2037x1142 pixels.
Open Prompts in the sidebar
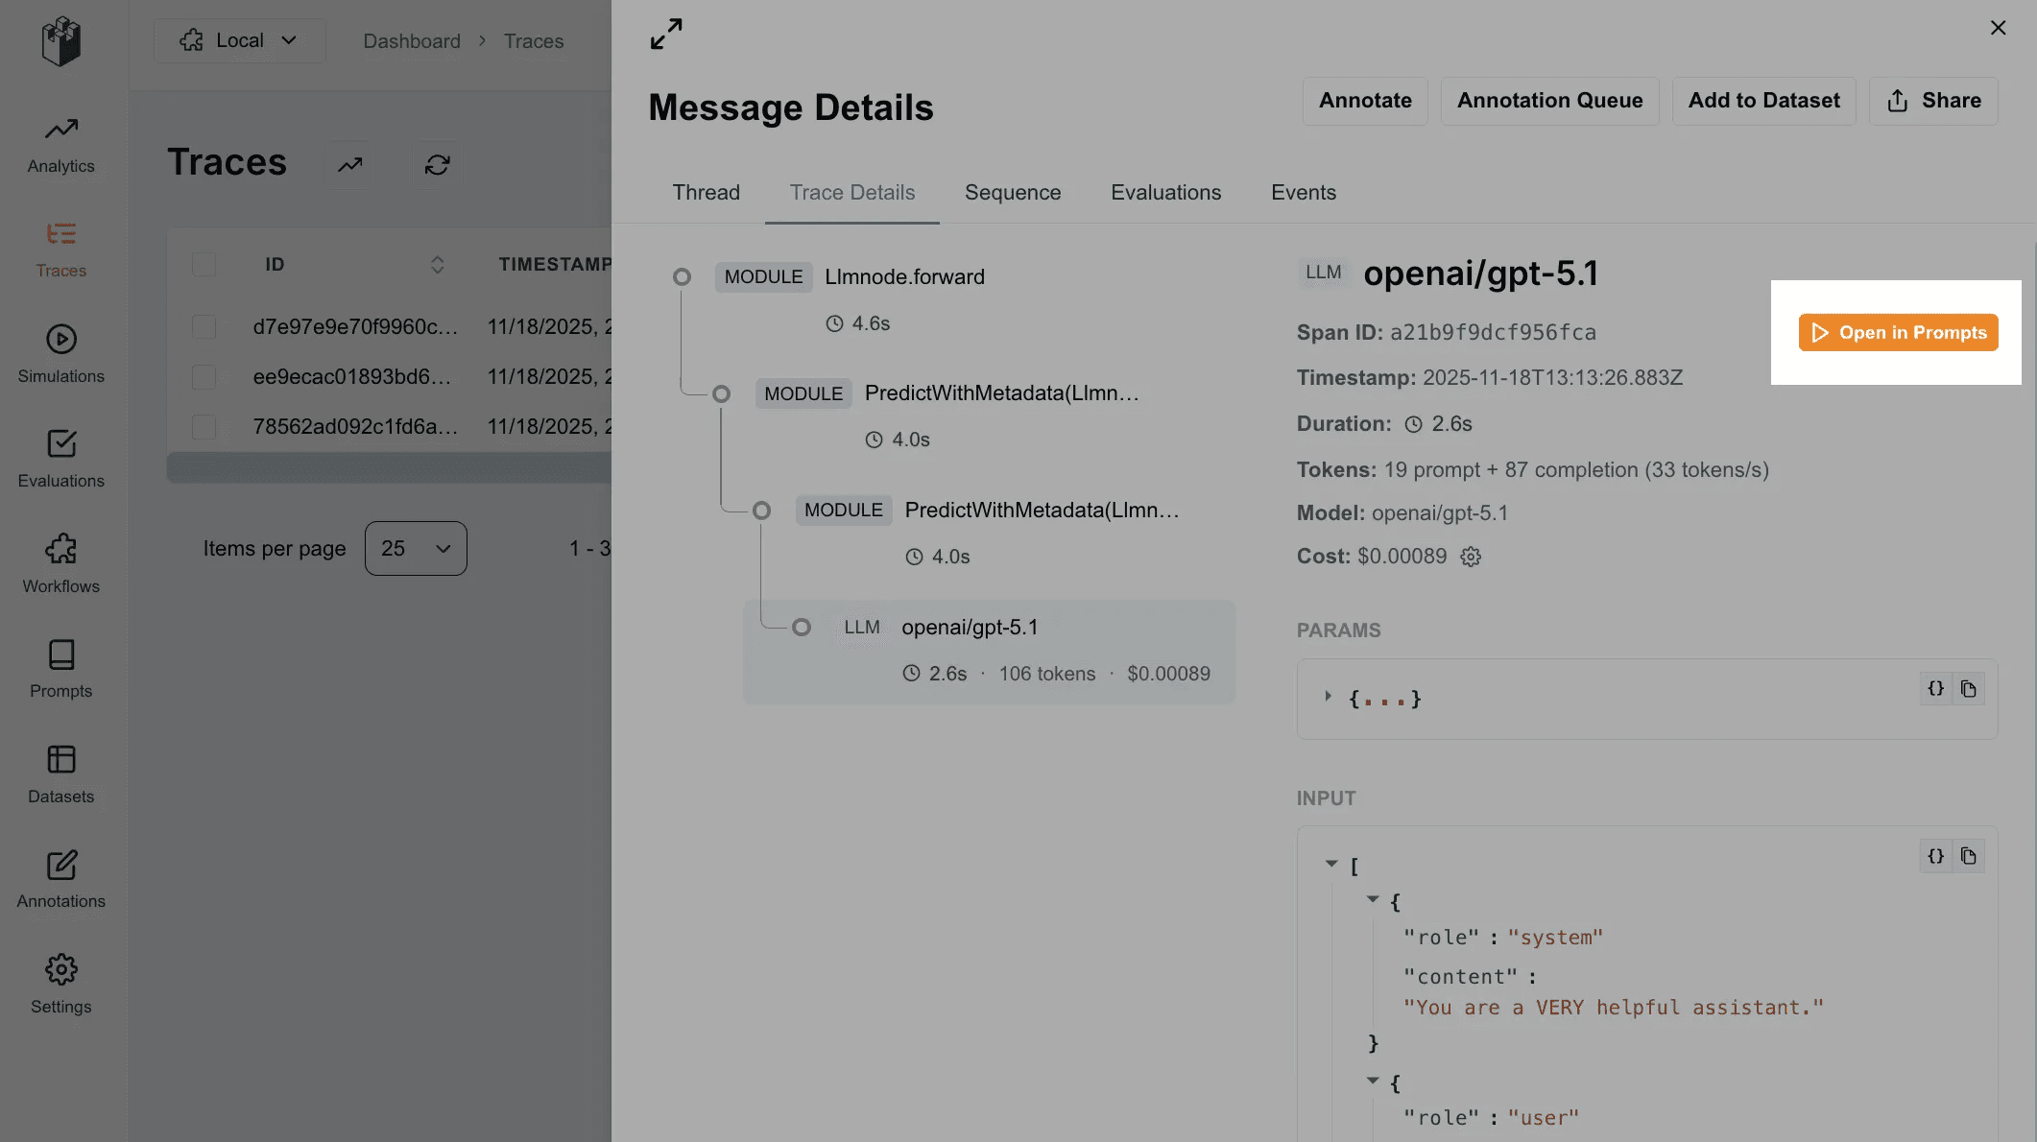pos(61,670)
